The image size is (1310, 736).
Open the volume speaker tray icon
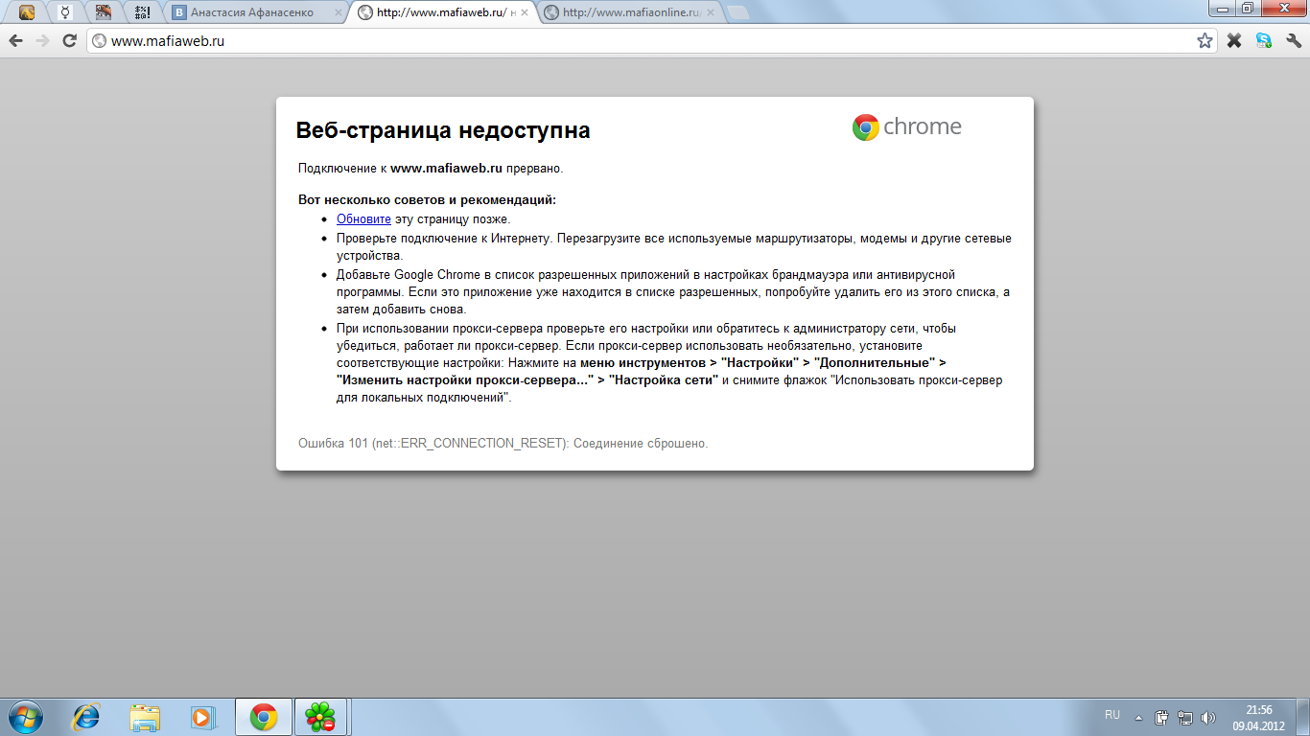point(1208,717)
